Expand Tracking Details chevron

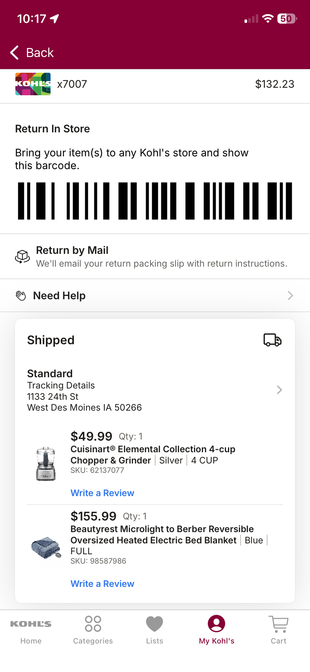(279, 390)
